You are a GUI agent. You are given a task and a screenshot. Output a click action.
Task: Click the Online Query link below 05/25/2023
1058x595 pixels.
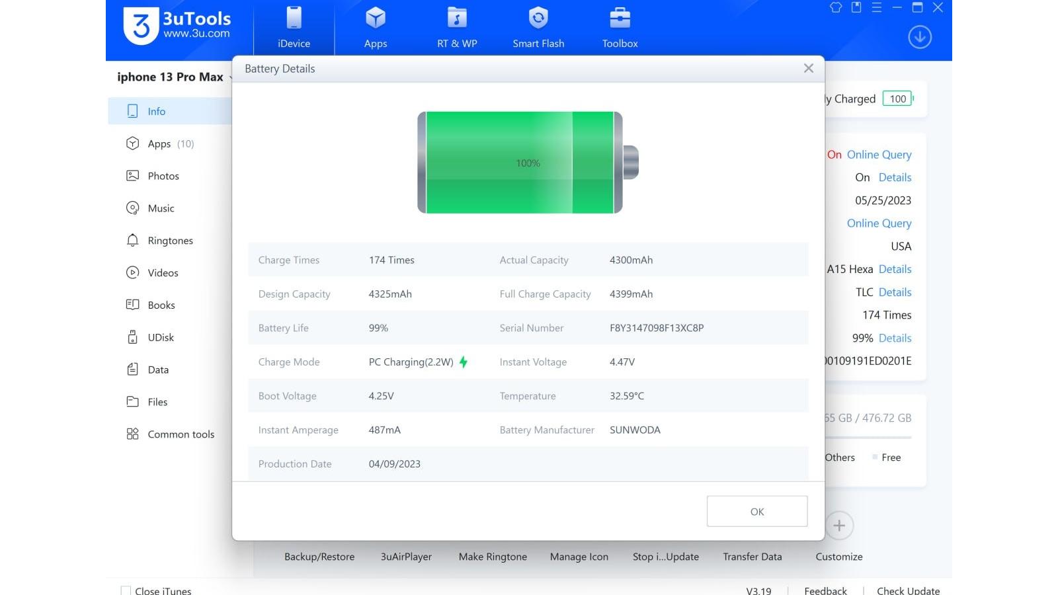(x=879, y=223)
